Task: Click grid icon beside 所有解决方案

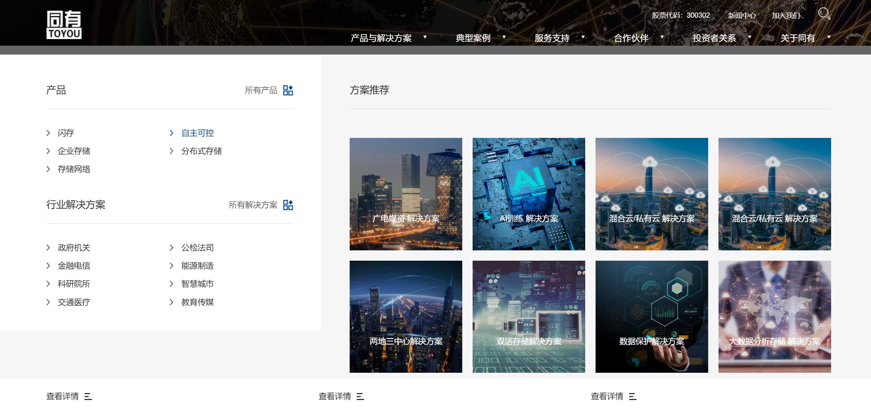Action: (x=288, y=205)
